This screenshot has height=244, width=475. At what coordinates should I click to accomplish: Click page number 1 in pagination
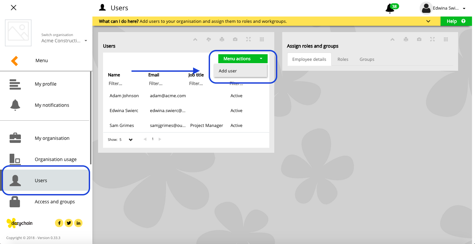(153, 139)
